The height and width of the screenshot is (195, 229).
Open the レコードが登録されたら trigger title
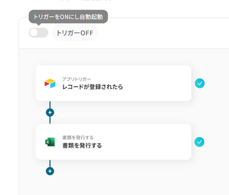click(x=93, y=87)
